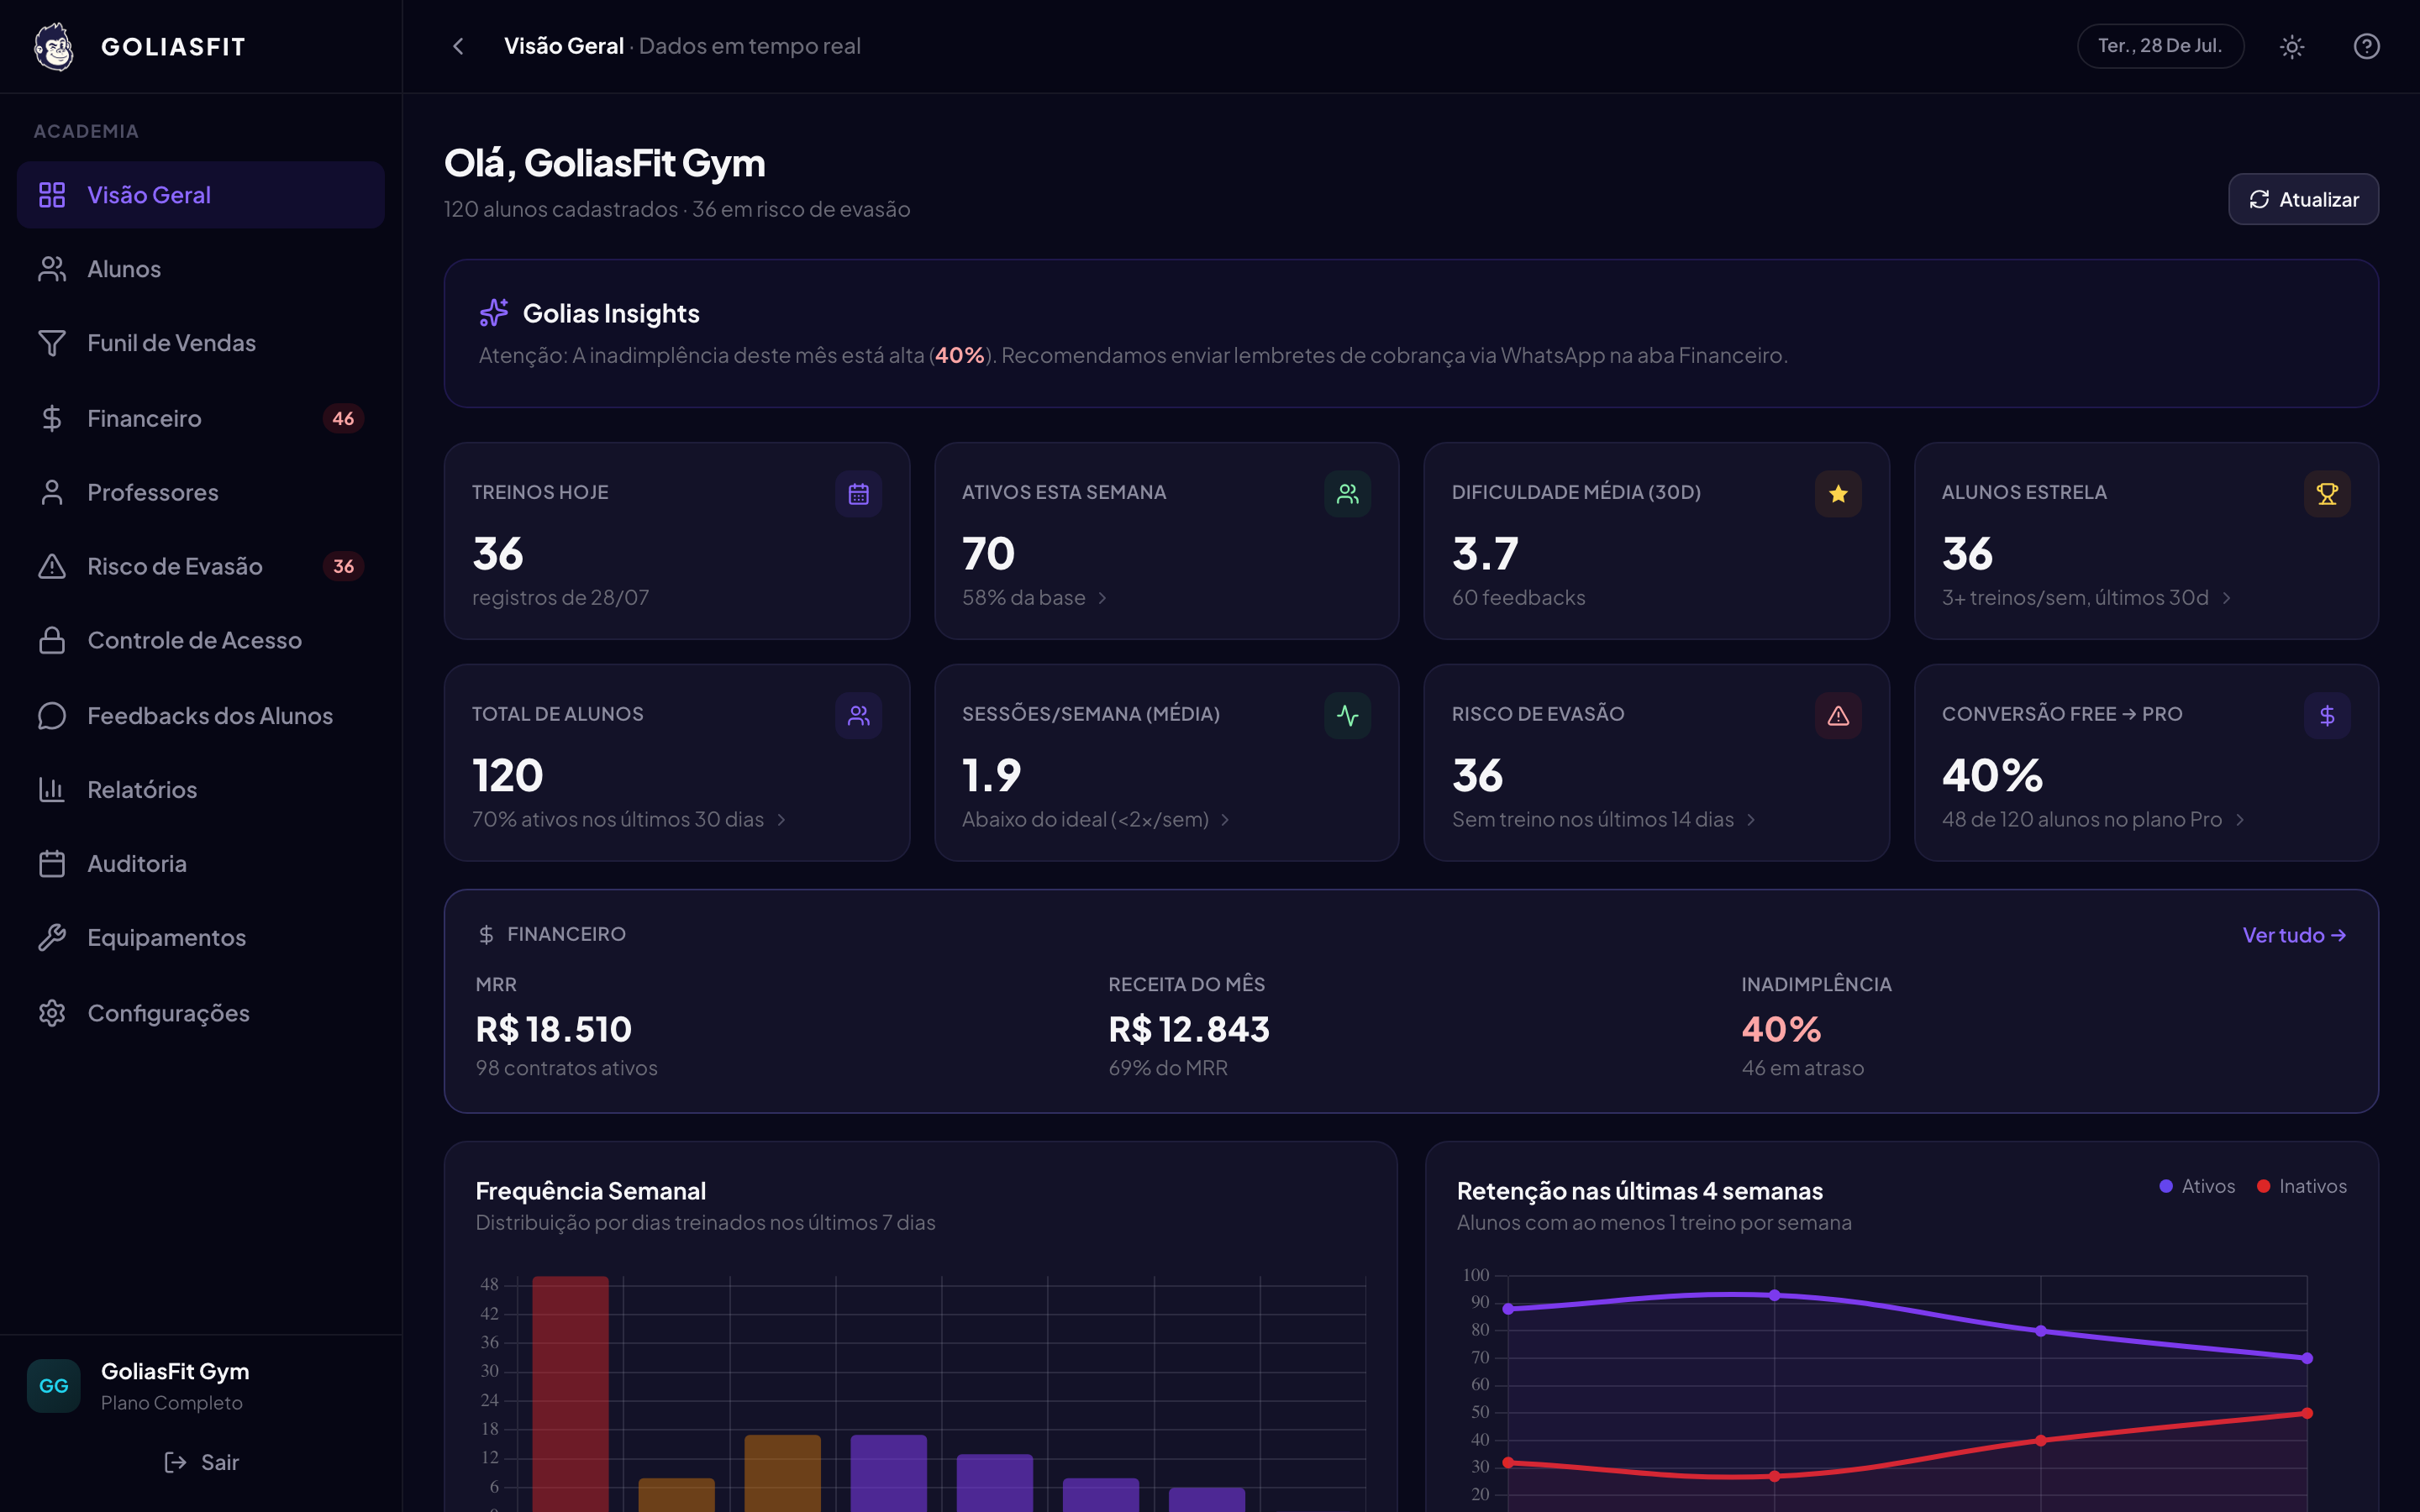The image size is (2420, 1512).
Task: Click the Atualizar refresh button
Action: pyautogui.click(x=2303, y=199)
